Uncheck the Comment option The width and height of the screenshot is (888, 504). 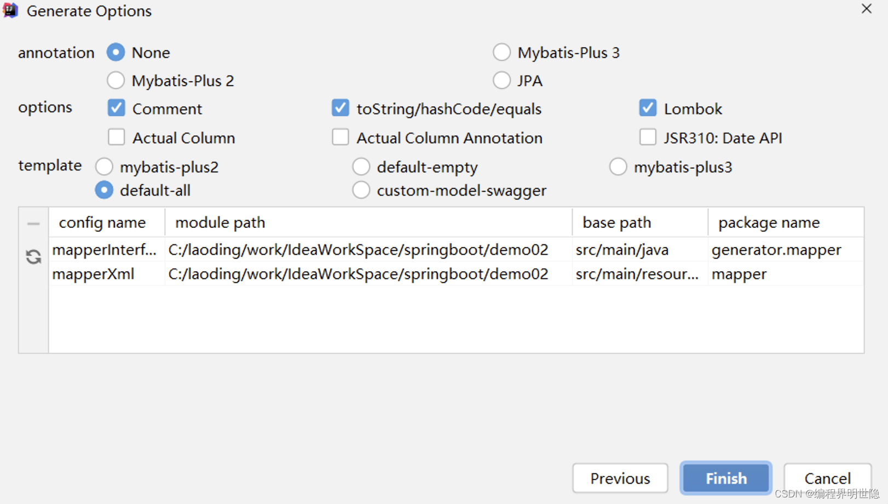pyautogui.click(x=117, y=108)
